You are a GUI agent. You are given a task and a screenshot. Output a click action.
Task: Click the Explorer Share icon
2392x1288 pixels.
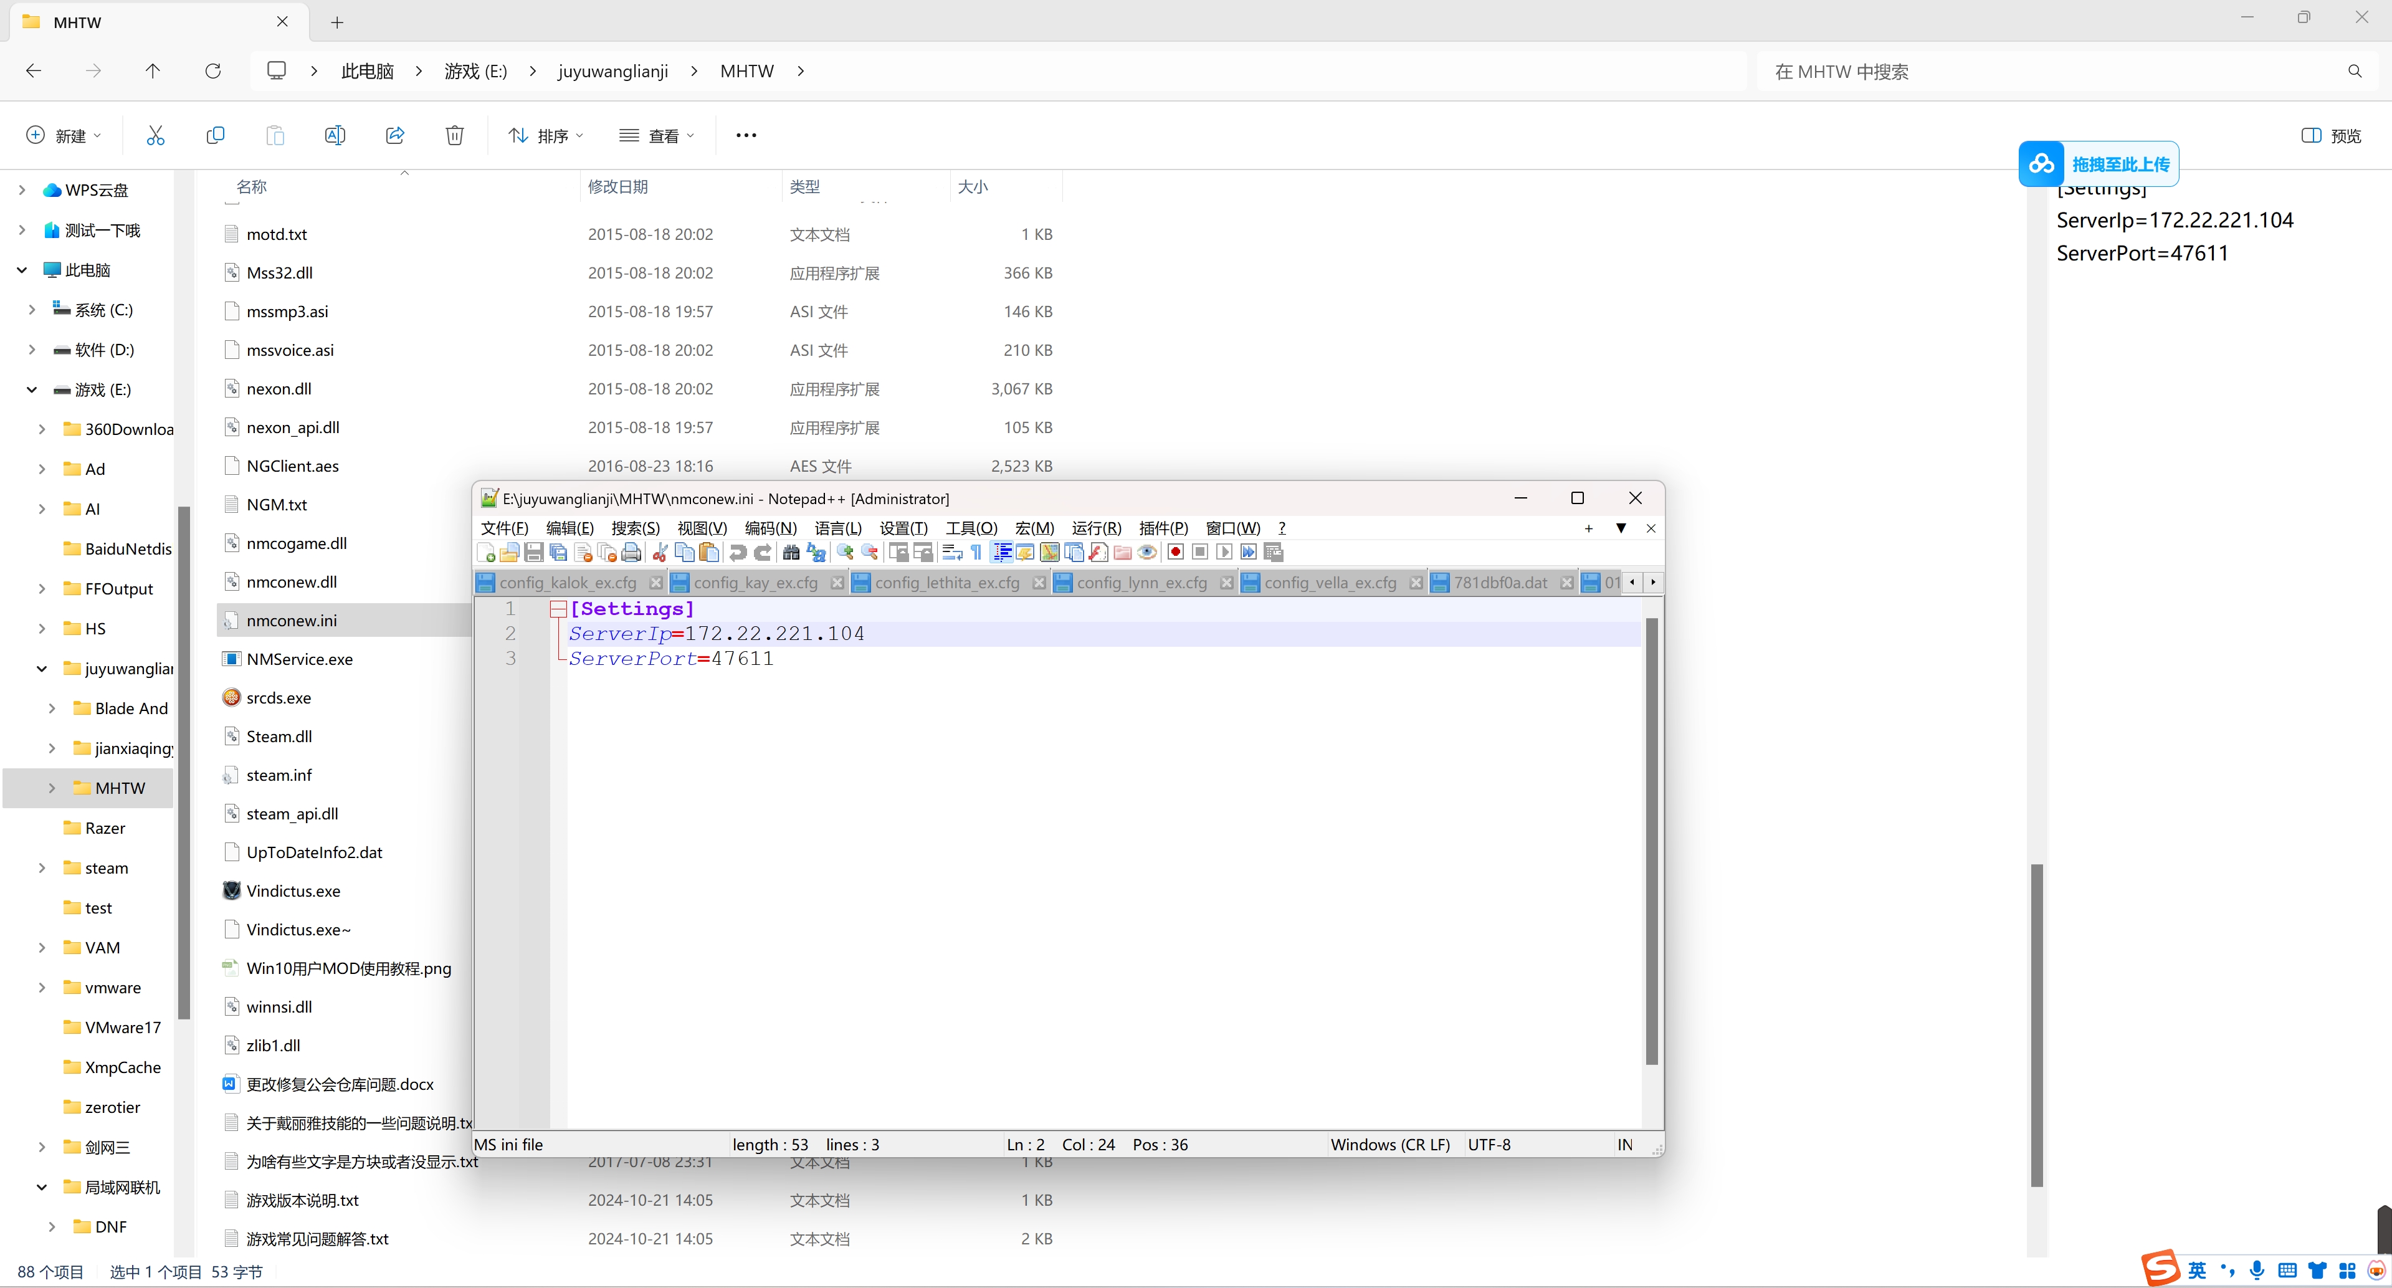(x=394, y=136)
